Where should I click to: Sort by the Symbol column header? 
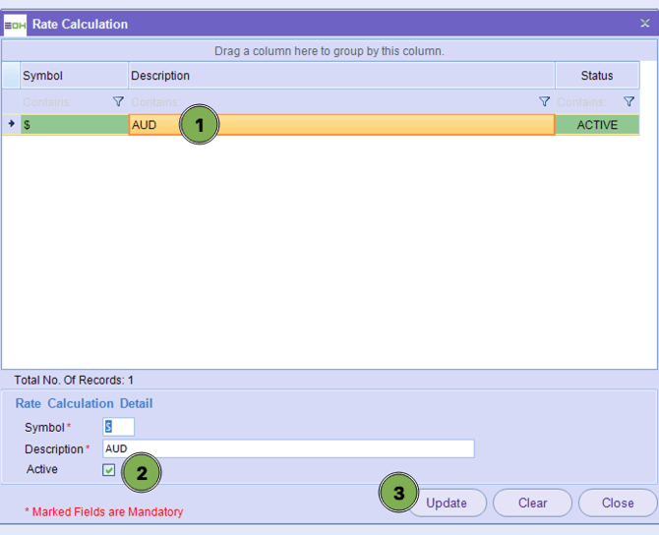(74, 76)
